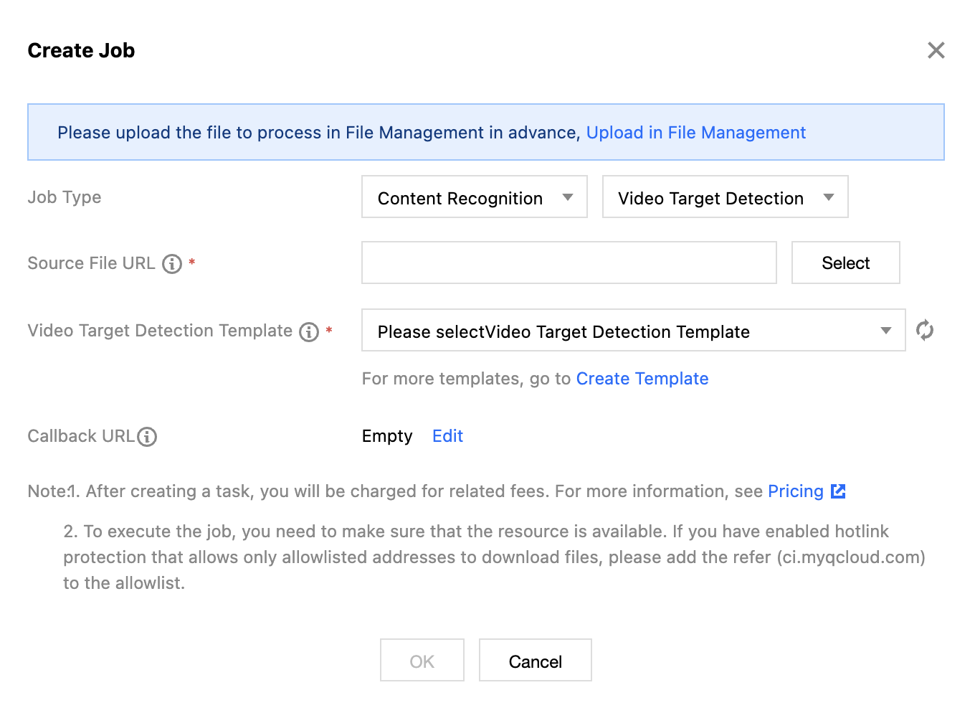Cancel the job creation
Screen dimensions: 975x713
[x=535, y=661]
